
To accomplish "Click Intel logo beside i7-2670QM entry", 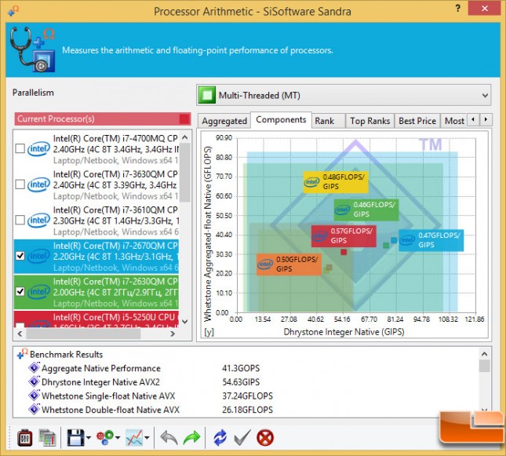I will pos(38,256).
